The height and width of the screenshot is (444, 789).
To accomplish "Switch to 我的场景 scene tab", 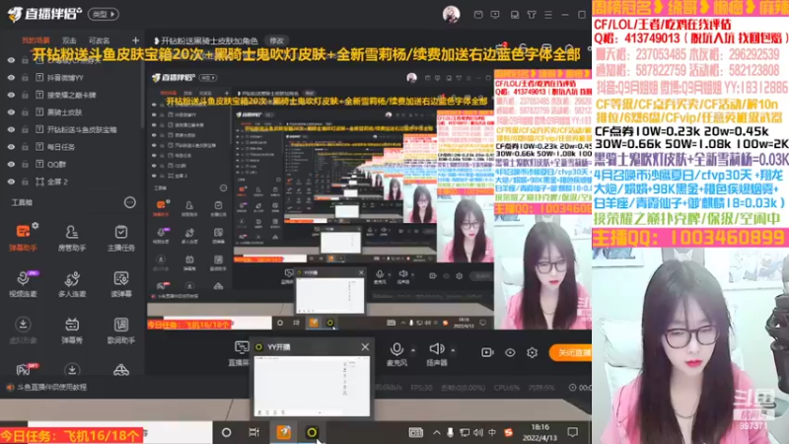I will 36,40.
